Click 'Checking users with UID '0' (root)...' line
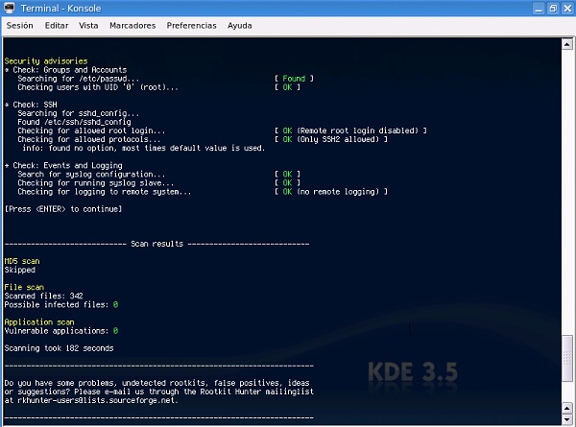Image resolution: width=576 pixels, height=427 pixels. coord(98,87)
